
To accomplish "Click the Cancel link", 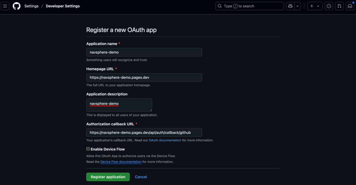I will (x=141, y=177).
